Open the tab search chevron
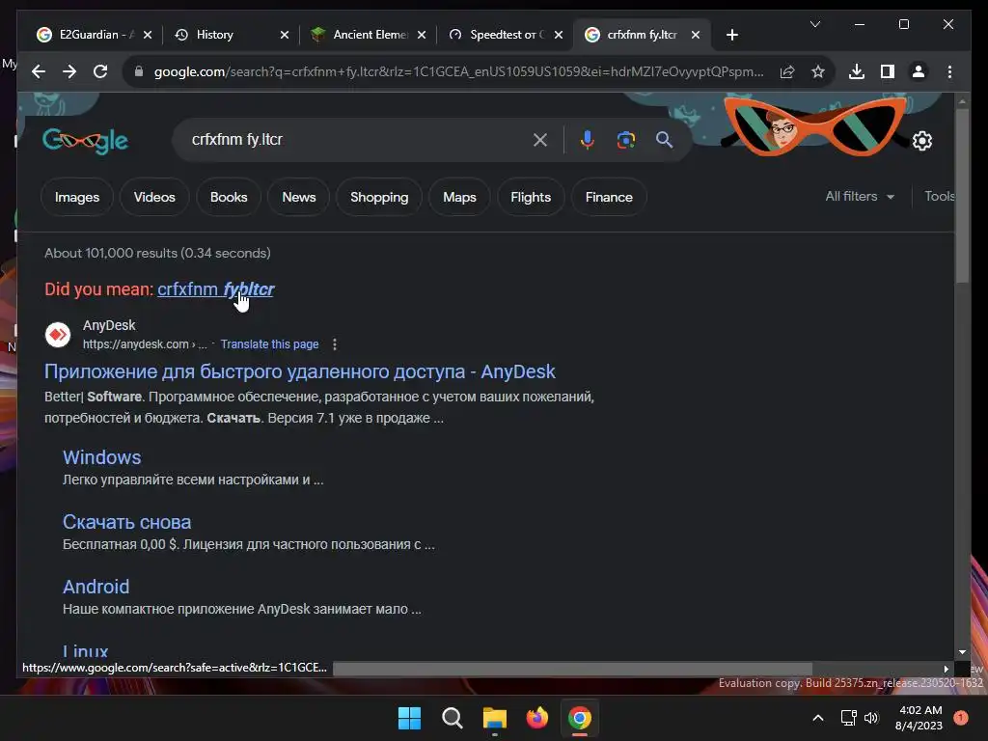 [x=814, y=24]
